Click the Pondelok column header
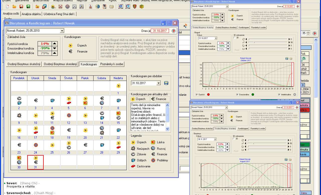Image resolution: width=321 pixels, height=195 pixels. click(x=19, y=78)
